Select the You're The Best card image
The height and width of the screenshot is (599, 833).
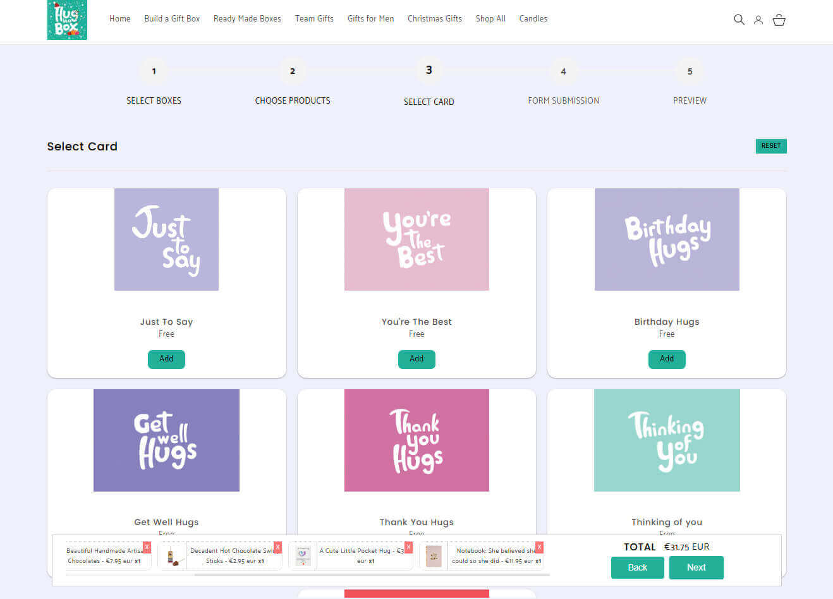[416, 239]
